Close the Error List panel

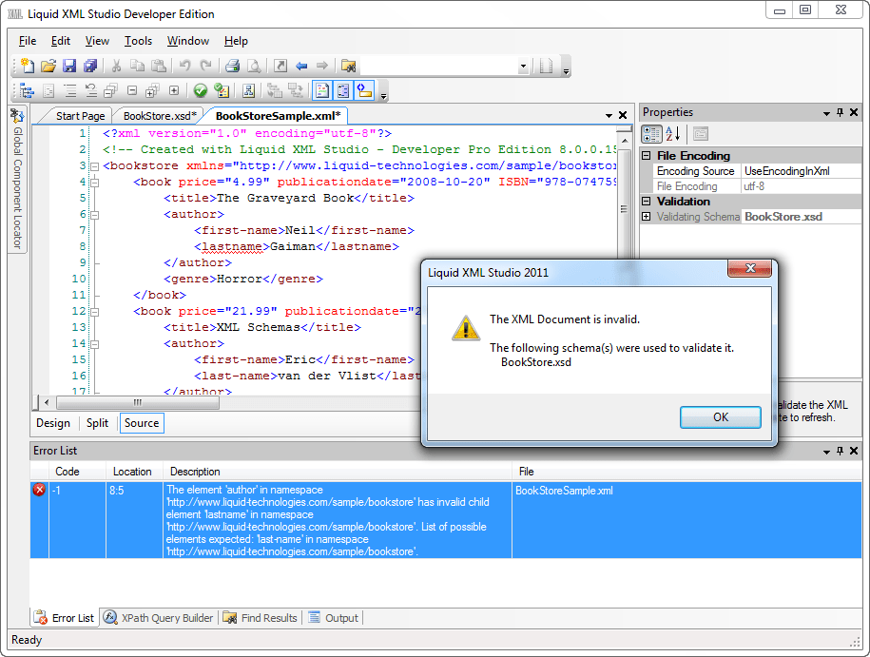point(854,451)
